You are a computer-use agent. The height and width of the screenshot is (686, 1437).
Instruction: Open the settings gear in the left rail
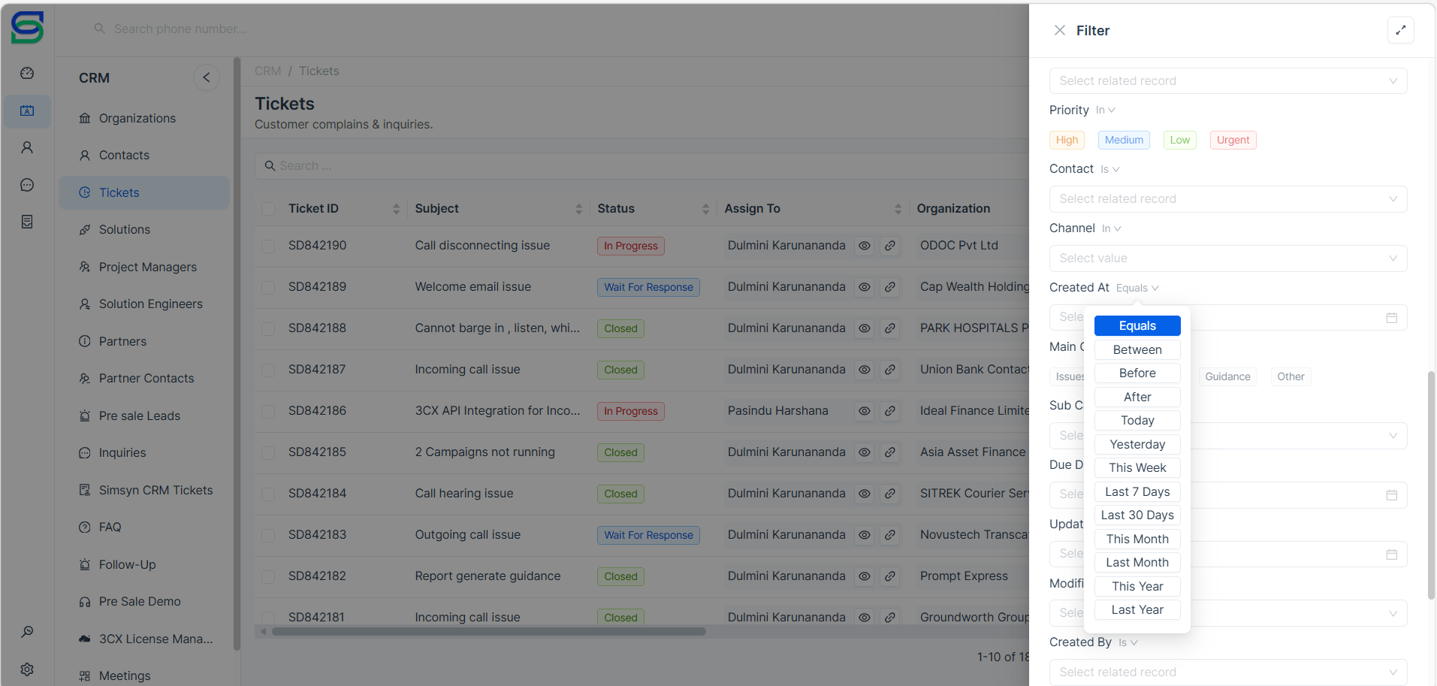pos(27,669)
